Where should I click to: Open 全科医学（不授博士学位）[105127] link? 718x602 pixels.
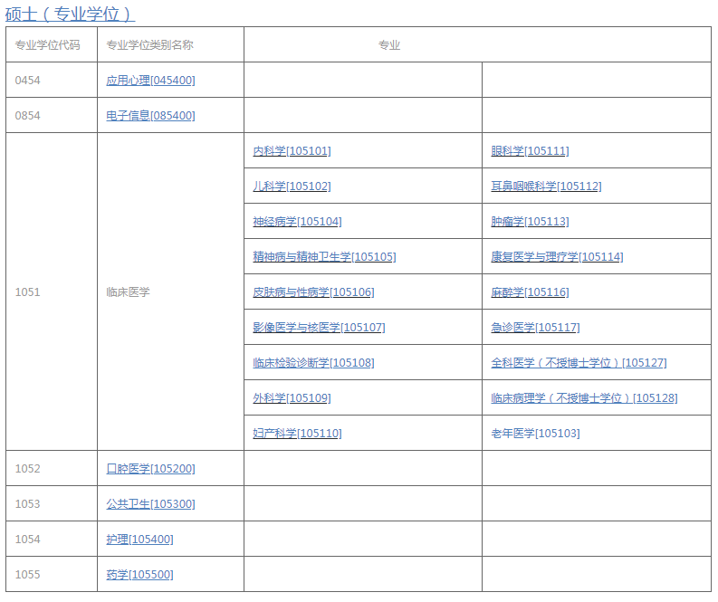579,362
